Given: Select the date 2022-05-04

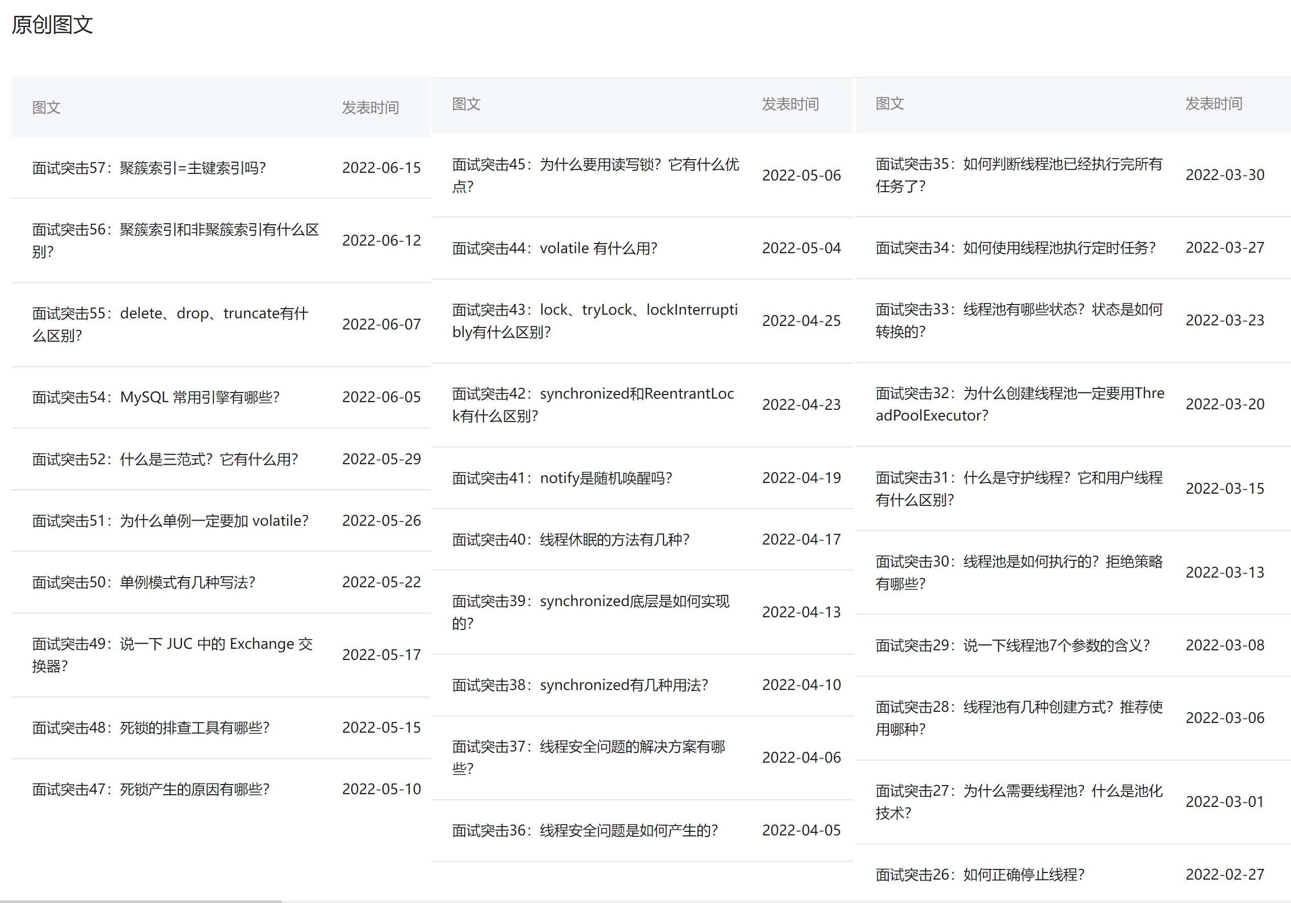Looking at the screenshot, I should pyautogui.click(x=801, y=248).
